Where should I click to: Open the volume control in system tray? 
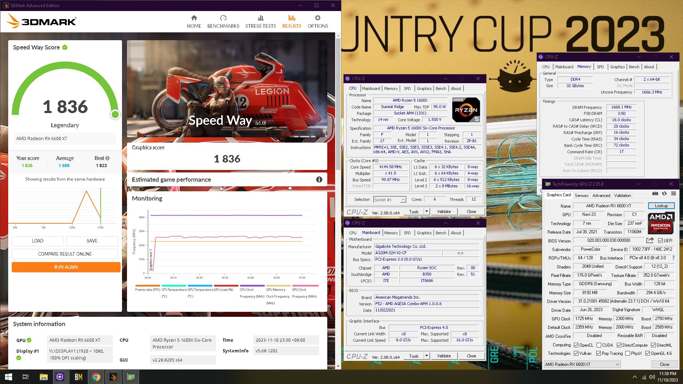pos(652,377)
